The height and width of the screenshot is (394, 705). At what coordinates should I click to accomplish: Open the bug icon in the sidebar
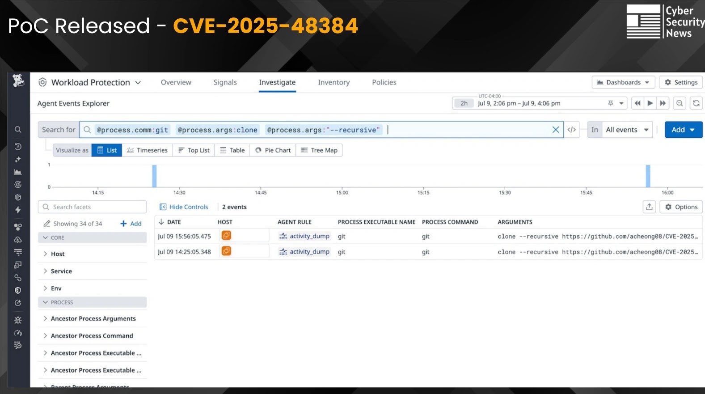[18, 320]
